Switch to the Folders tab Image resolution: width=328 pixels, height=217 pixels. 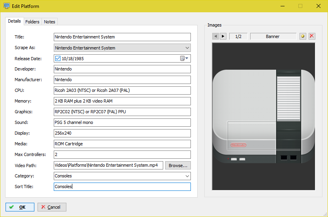coord(32,22)
